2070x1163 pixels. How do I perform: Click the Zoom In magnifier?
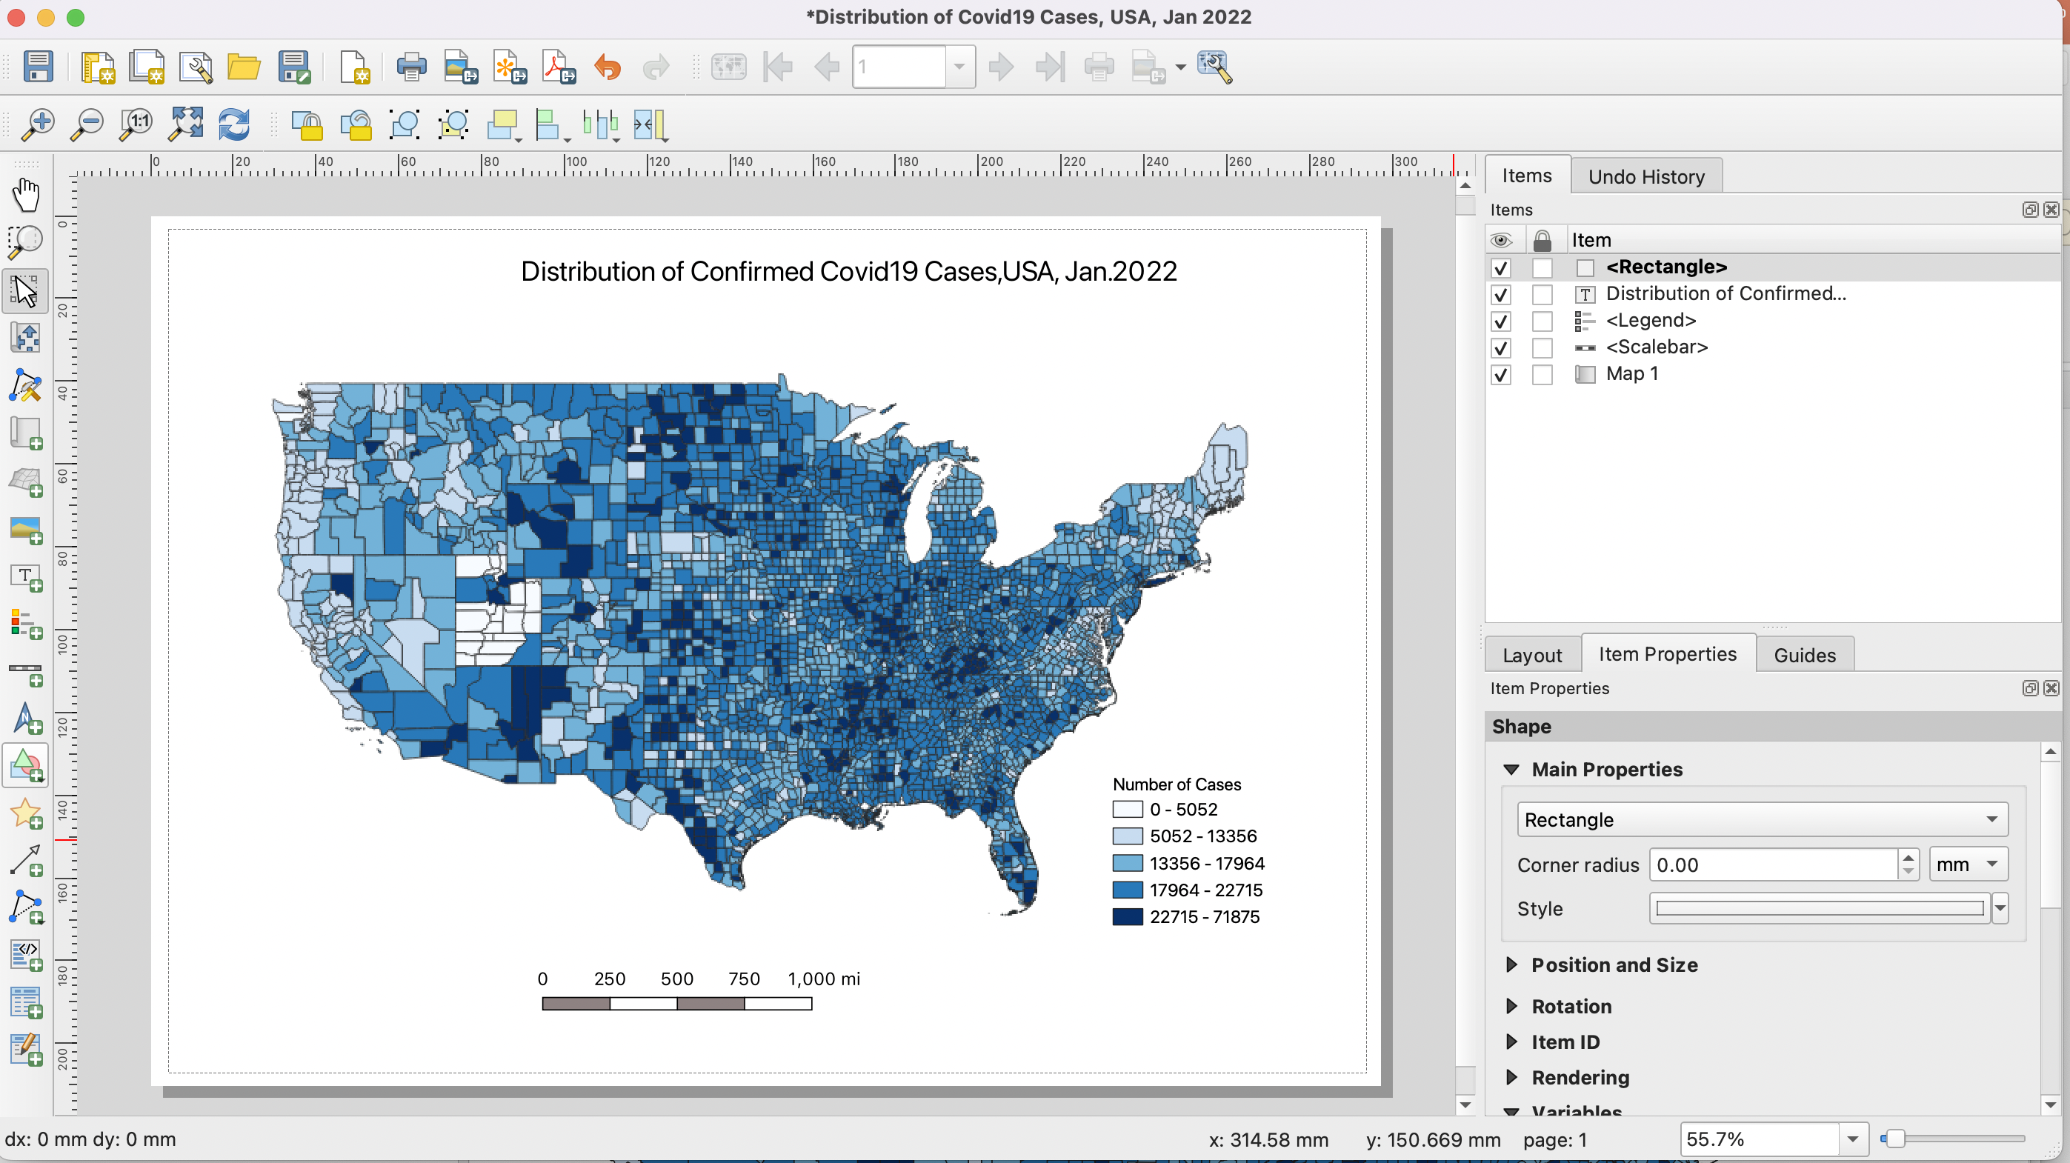click(38, 124)
